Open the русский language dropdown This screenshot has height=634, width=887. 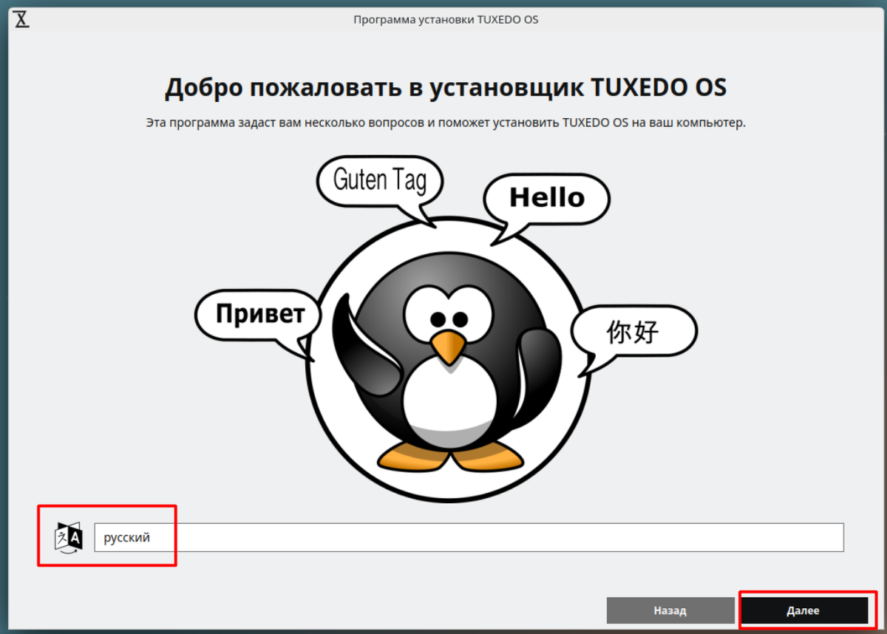(469, 537)
